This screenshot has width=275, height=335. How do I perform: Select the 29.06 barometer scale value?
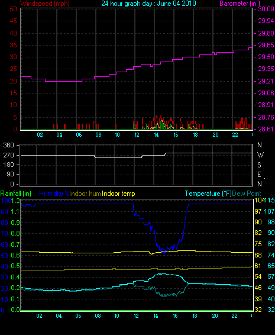coord(266,93)
